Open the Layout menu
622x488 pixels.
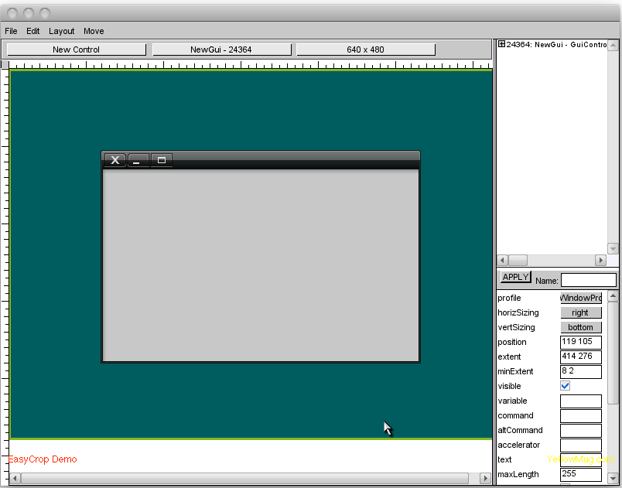coord(62,31)
